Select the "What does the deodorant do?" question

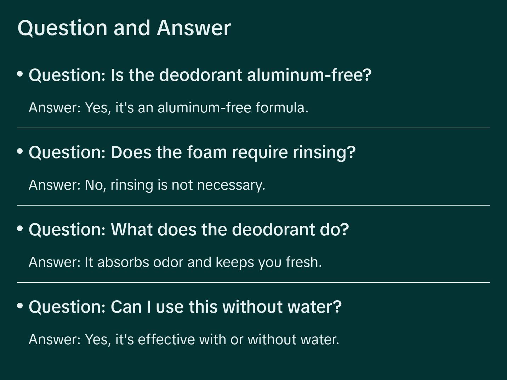tap(189, 229)
